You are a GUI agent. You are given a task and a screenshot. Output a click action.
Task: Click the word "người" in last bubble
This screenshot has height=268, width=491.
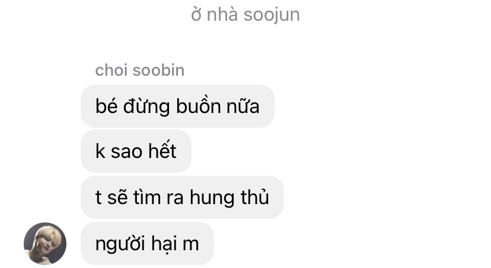(121, 244)
